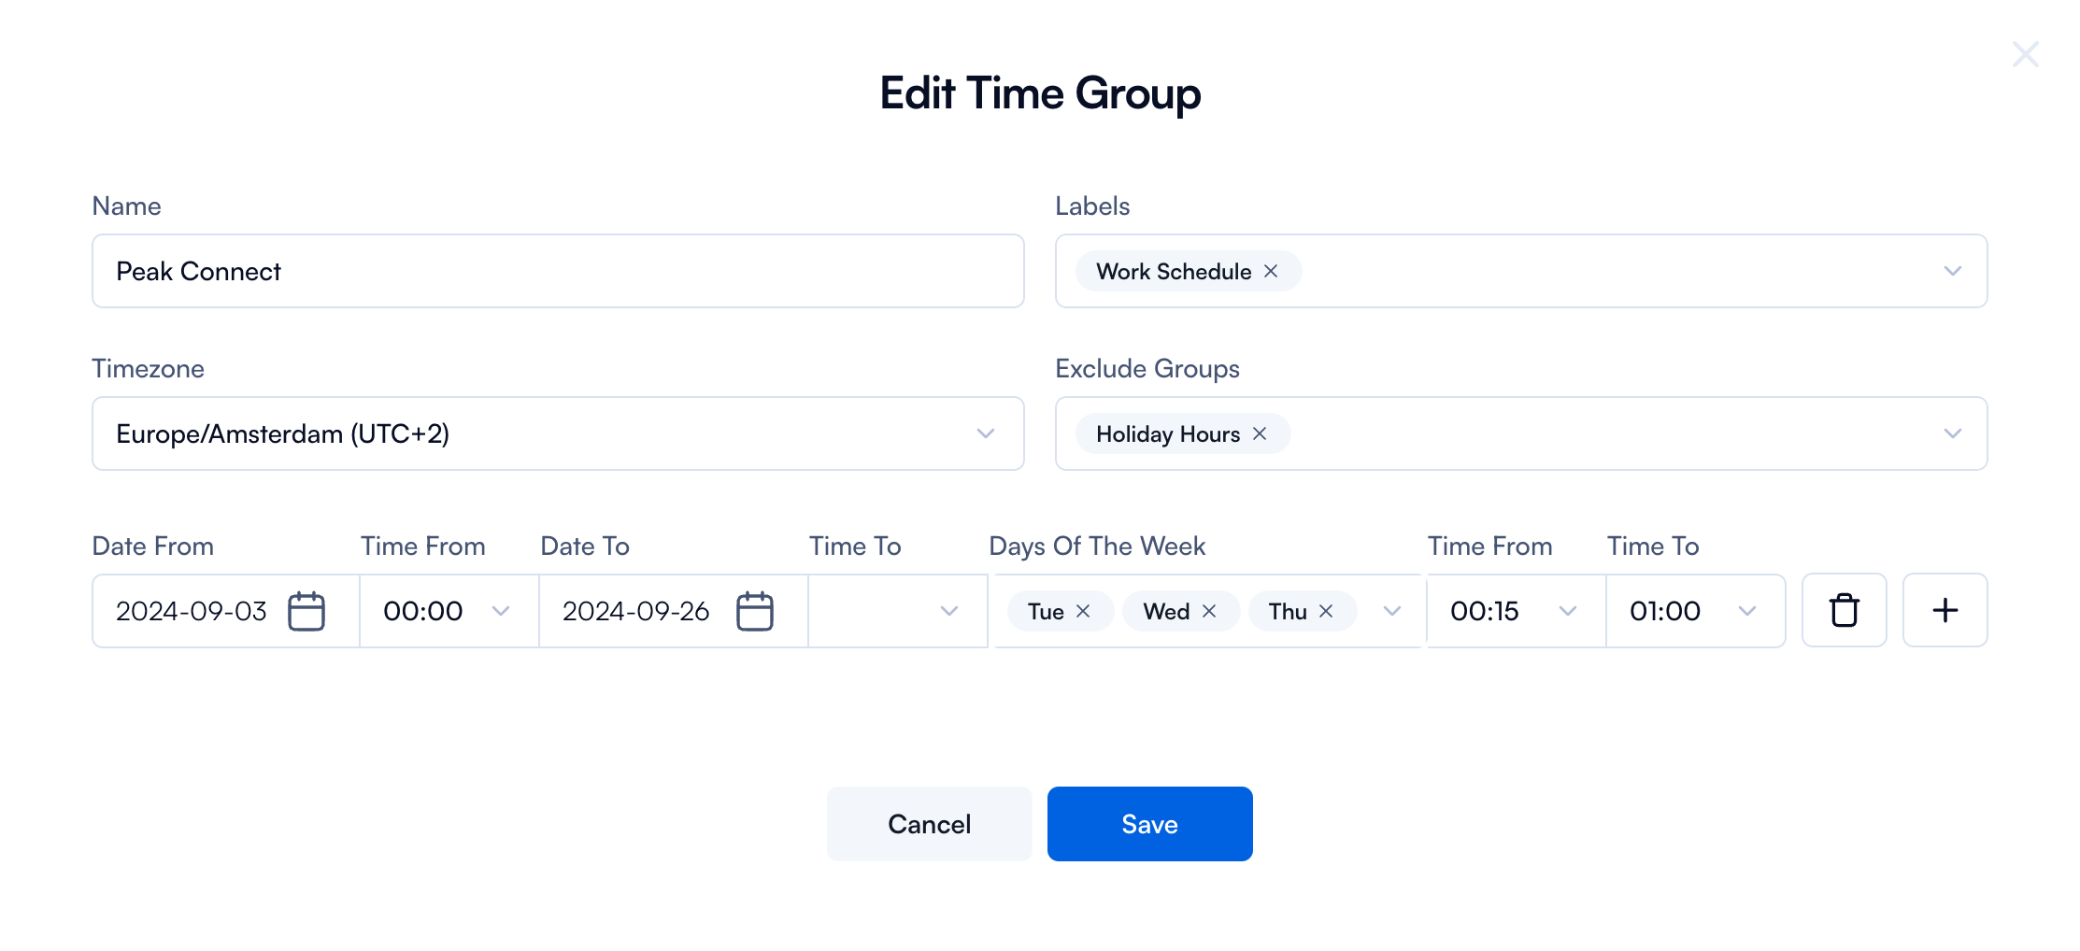Open the Date From calendar picker
Viewport: 2080px width, 951px height.
[307, 611]
